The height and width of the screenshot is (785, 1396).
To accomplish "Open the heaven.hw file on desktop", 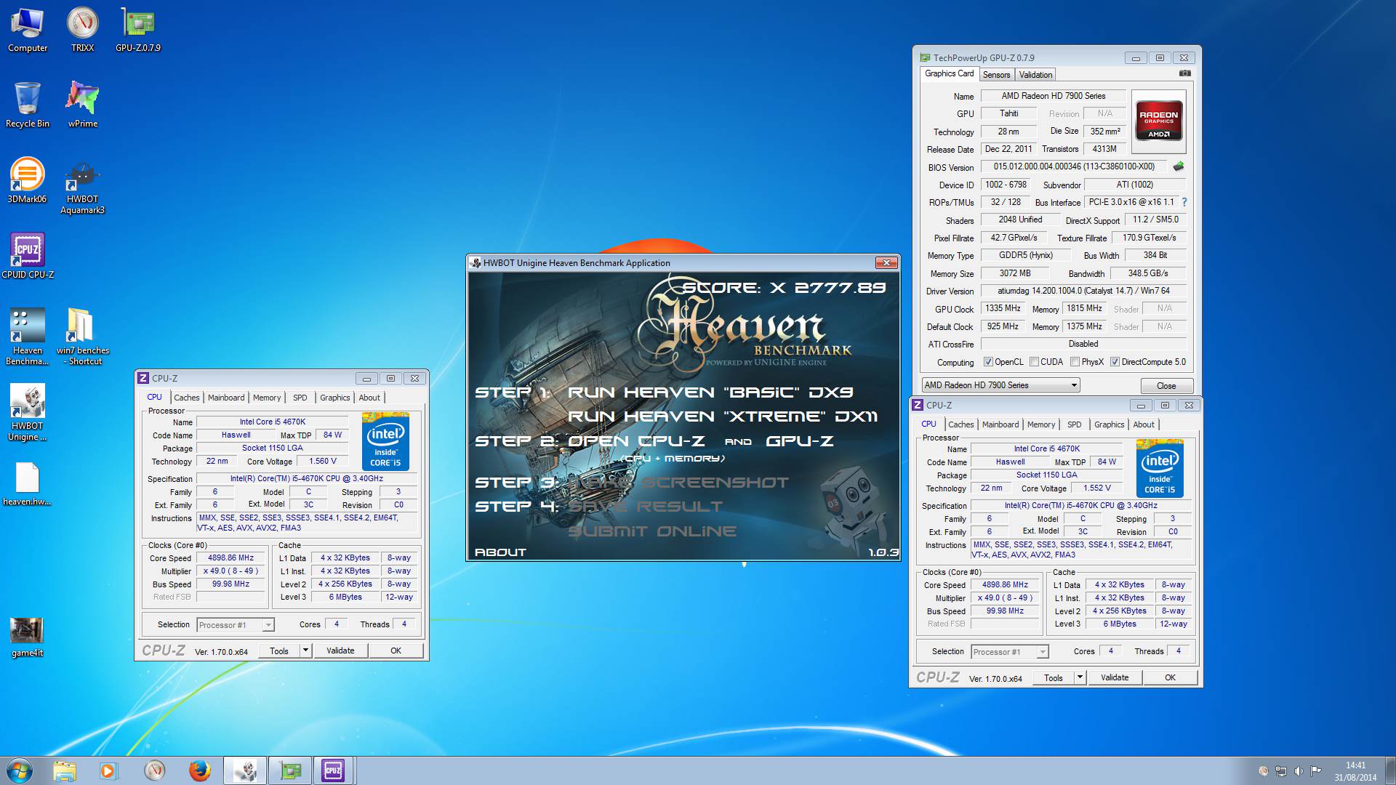I will pyautogui.click(x=28, y=483).
